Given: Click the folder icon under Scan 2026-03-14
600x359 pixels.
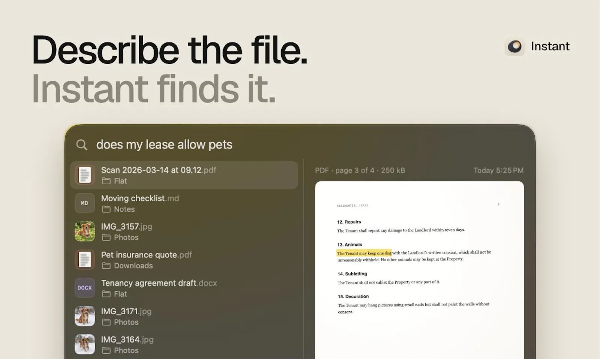Looking at the screenshot, I should (106, 181).
